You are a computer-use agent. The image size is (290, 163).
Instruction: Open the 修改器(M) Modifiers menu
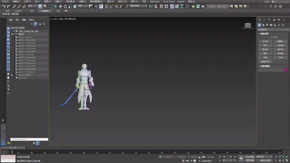point(71,2)
